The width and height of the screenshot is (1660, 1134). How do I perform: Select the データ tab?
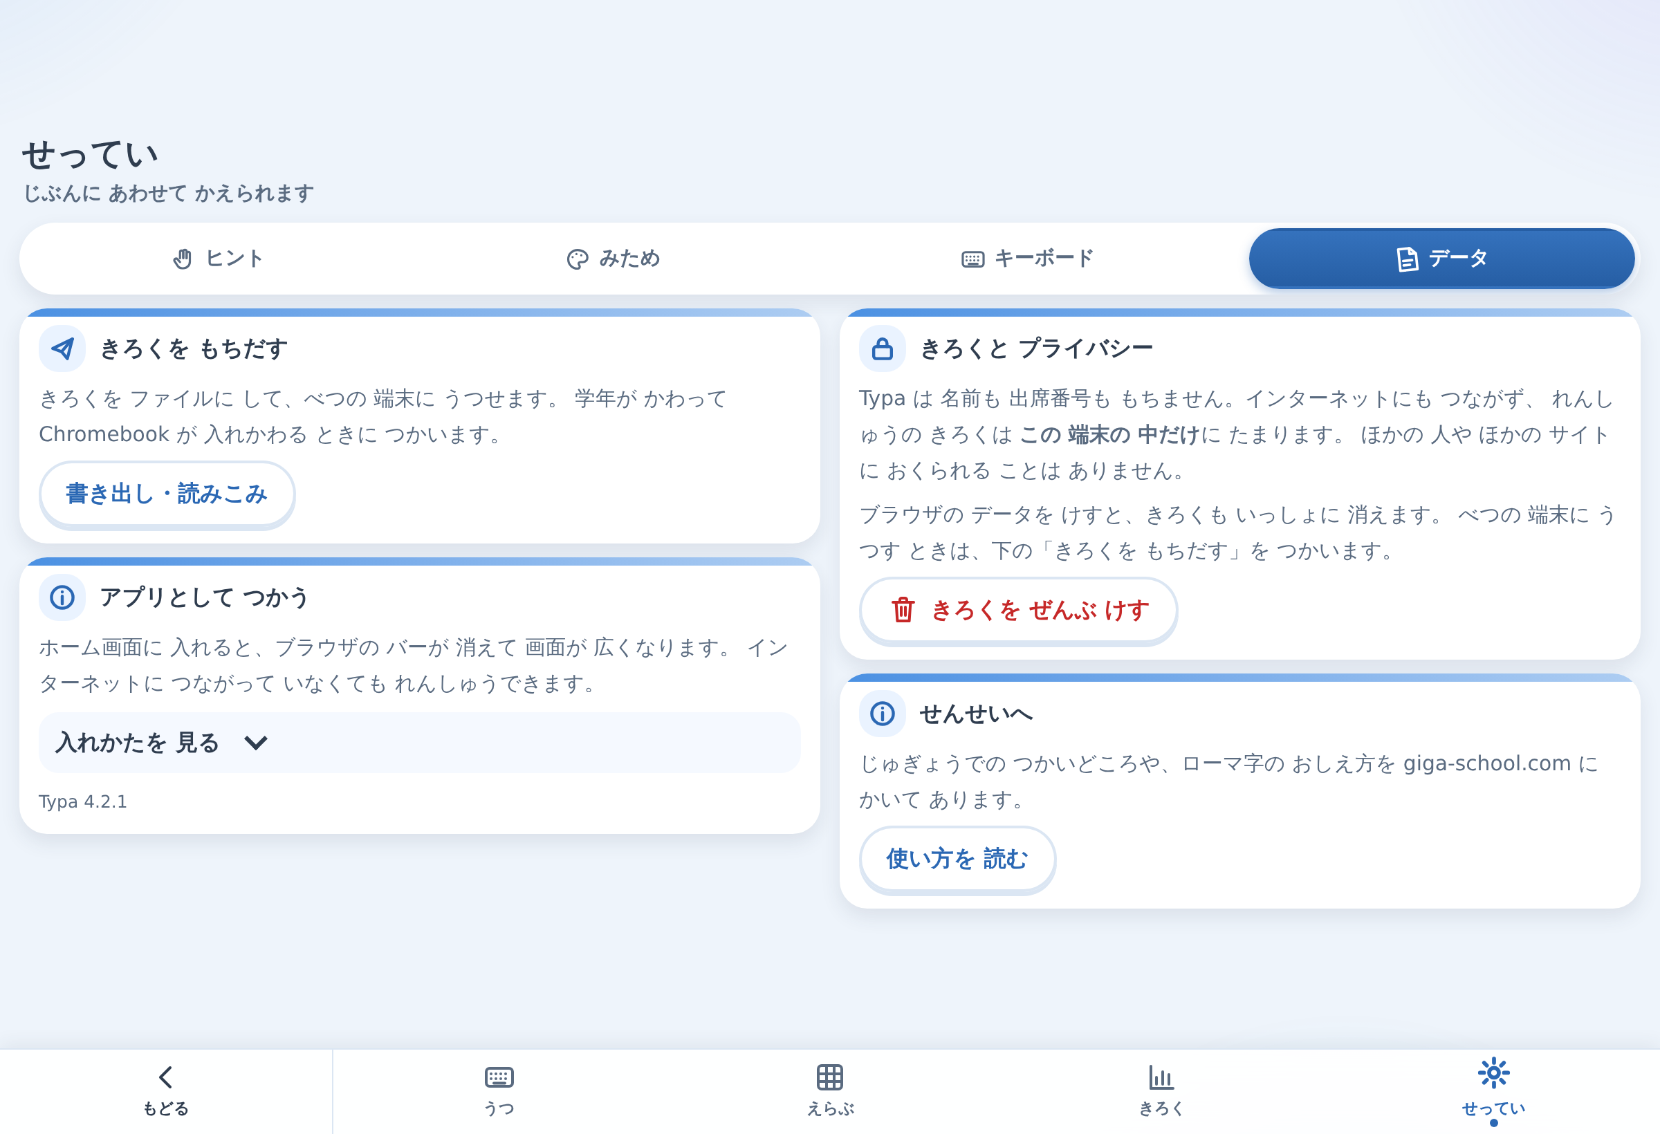pos(1441,259)
